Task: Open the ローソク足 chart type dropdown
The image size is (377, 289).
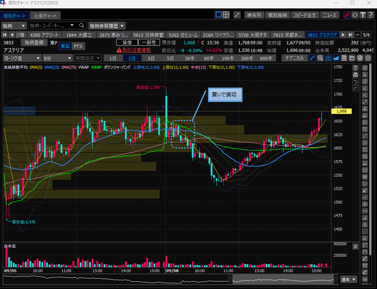Action: (x=22, y=58)
